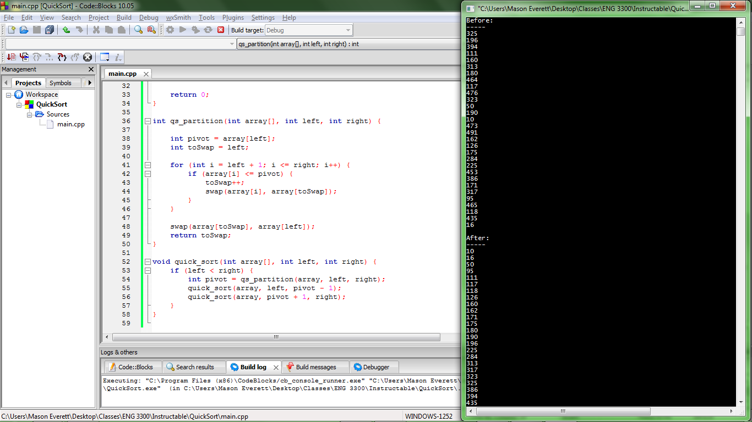Click the Rebuild icon
This screenshot has width=752, height=422.
pos(208,30)
